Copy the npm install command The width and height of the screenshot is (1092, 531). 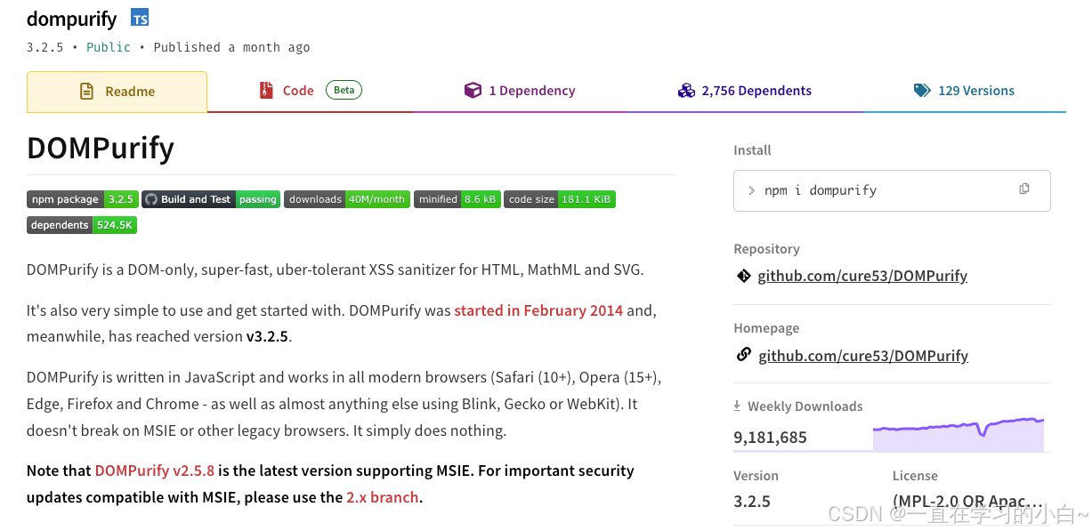[x=1024, y=189]
